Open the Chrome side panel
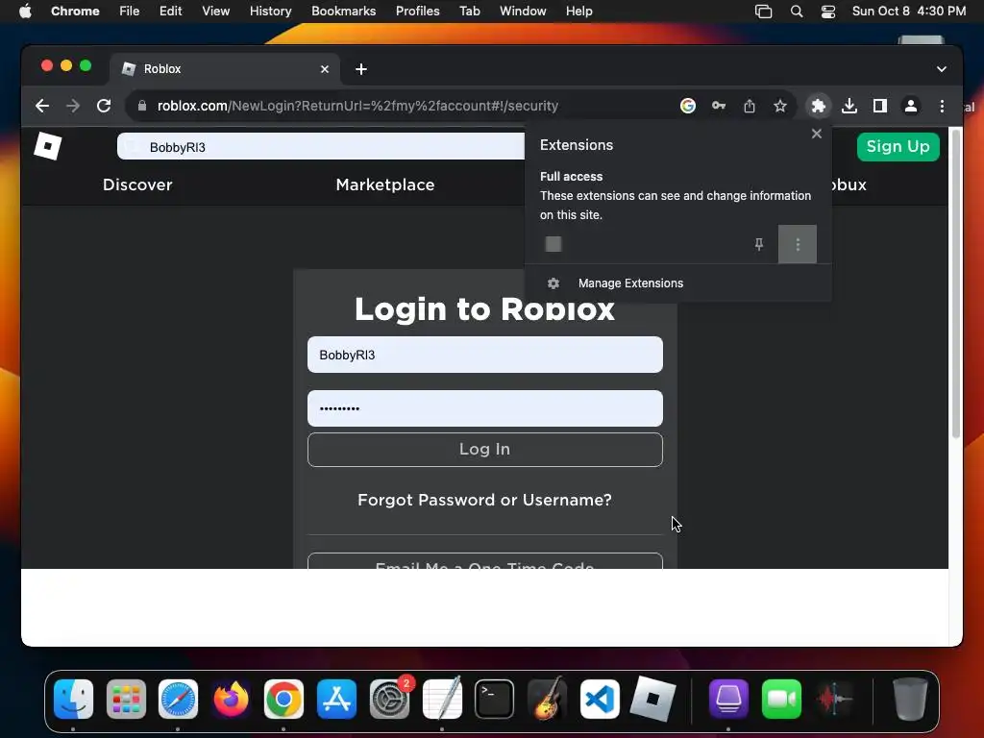The height and width of the screenshot is (738, 984). (x=880, y=106)
